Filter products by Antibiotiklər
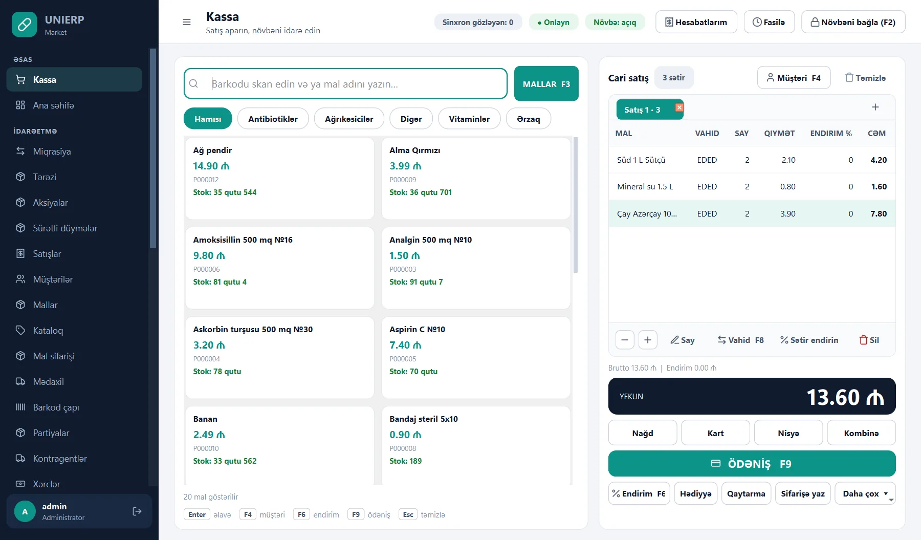The height and width of the screenshot is (540, 921). (273, 119)
